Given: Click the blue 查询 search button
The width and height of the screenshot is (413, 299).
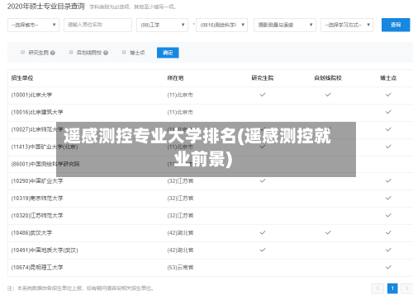Looking at the screenshot, I should 396,25.
